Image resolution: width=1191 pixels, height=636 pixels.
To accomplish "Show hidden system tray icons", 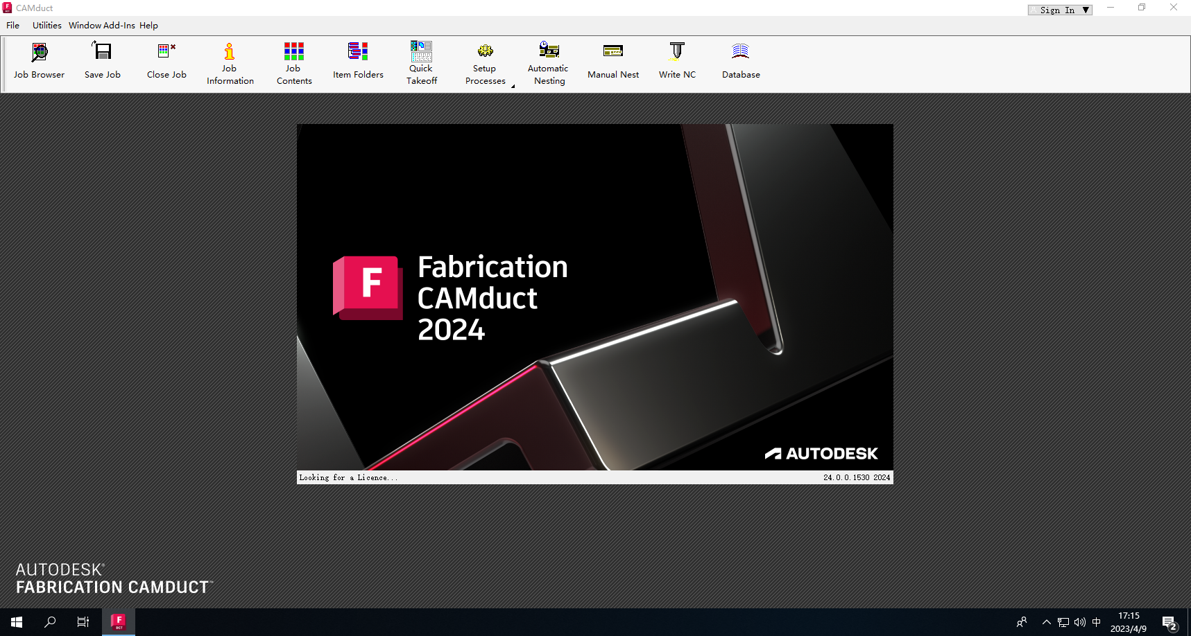I will click(1046, 622).
